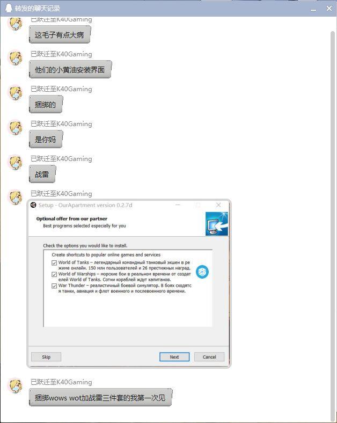Viewport: 337px width, 423px height.
Task: Click the message bubble 是你妈
Action: [x=46, y=139]
